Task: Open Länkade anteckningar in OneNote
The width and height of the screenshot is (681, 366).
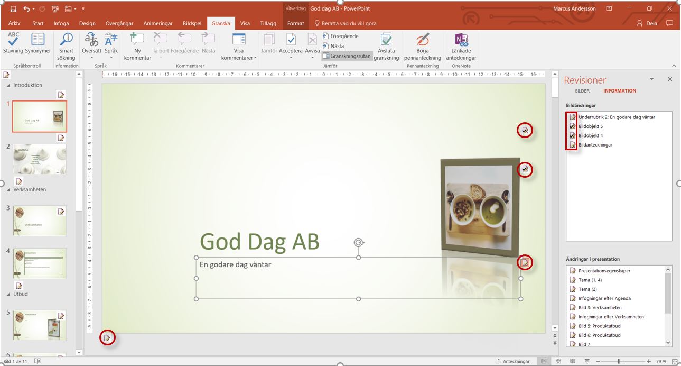Action: [x=461, y=47]
